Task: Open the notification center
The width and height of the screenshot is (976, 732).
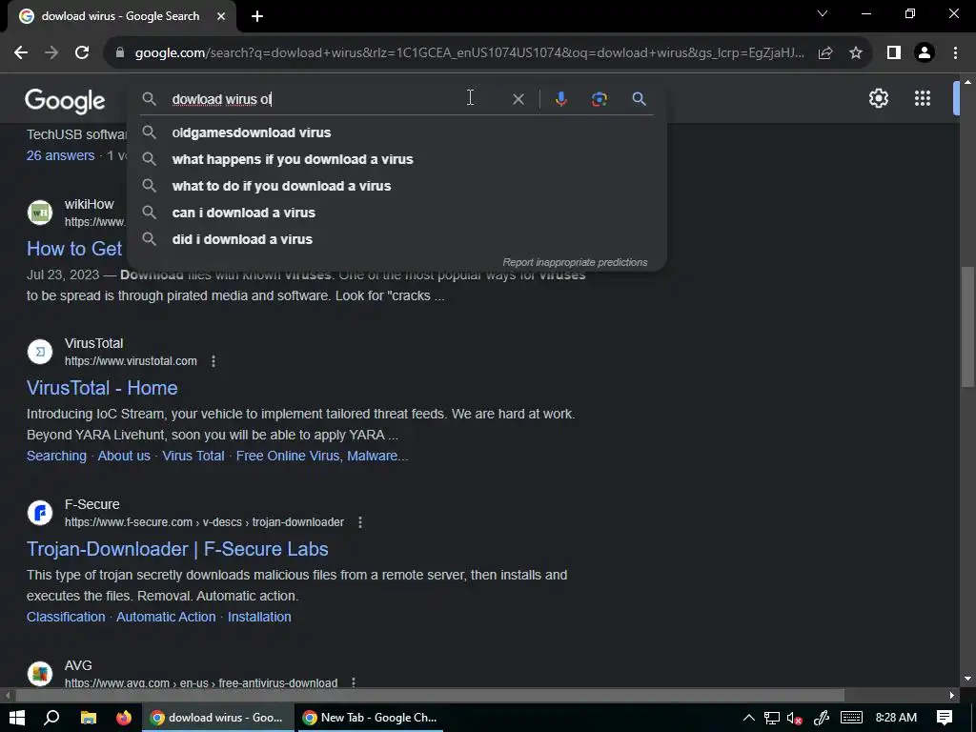Action: (x=945, y=718)
